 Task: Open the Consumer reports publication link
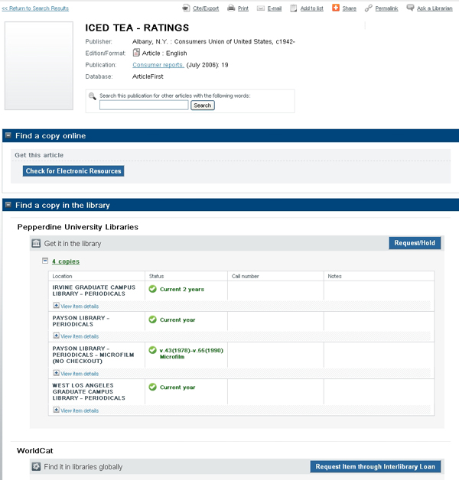pyautogui.click(x=158, y=65)
